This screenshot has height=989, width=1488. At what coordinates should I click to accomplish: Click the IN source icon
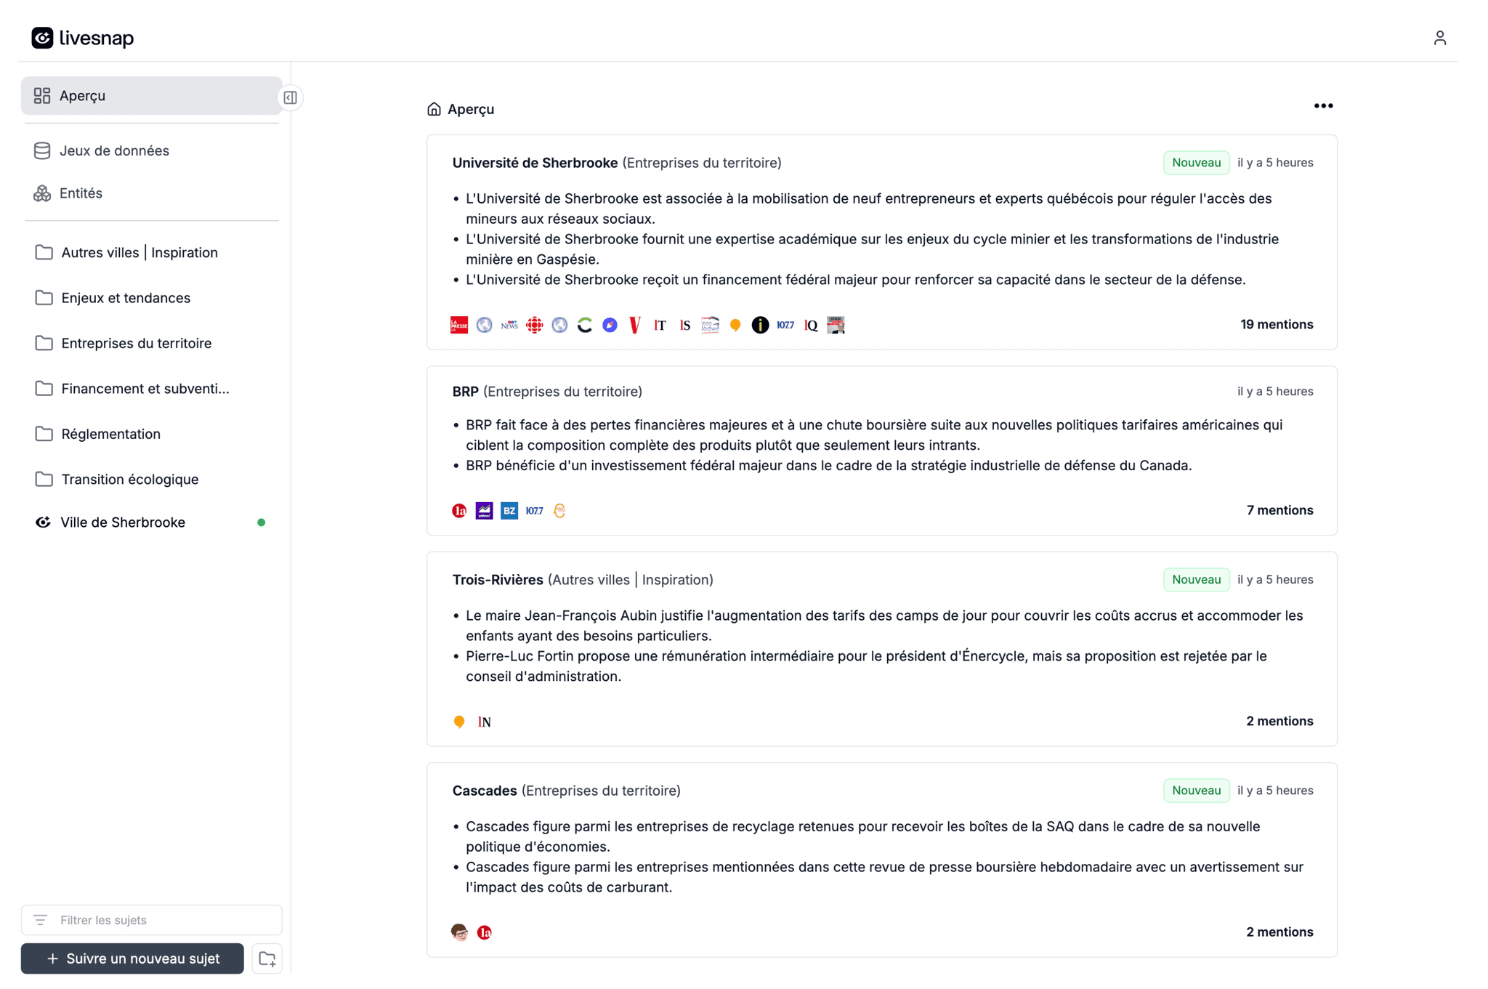coord(485,722)
